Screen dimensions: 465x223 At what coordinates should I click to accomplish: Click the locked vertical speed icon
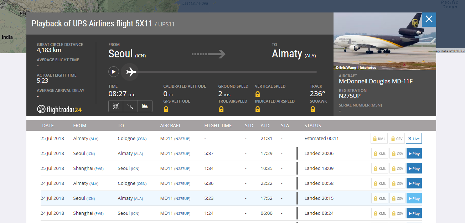tap(258, 94)
